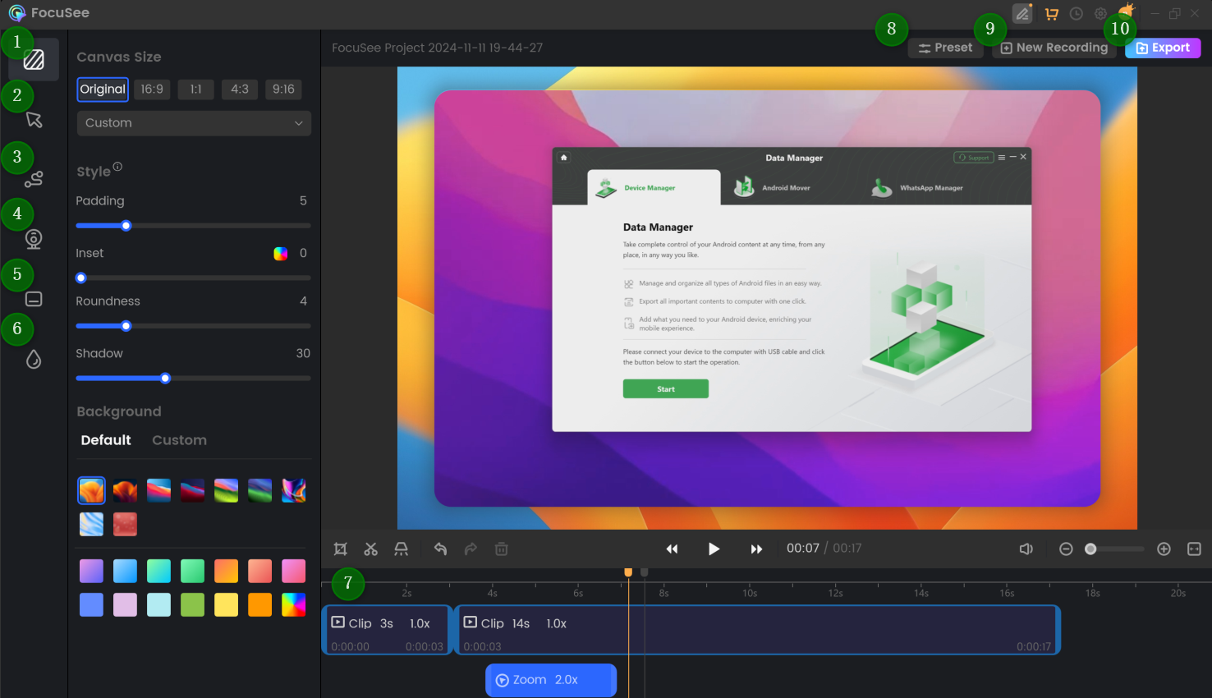Choose the rainbow custom color swatch
This screenshot has height=698, width=1212.
point(293,604)
